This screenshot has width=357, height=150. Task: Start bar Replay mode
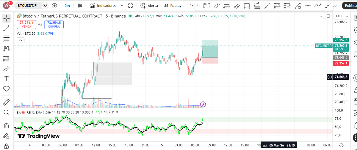[173, 6]
